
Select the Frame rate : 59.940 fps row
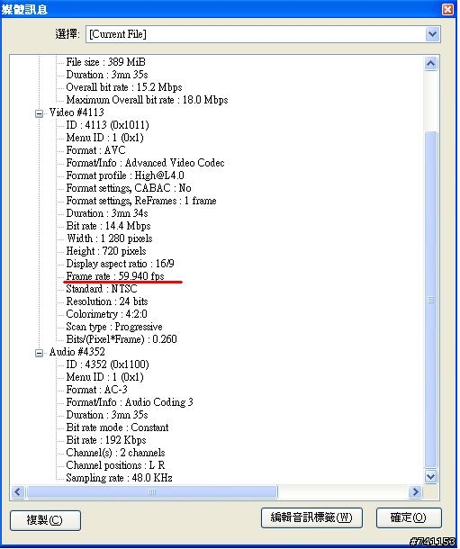[115, 276]
